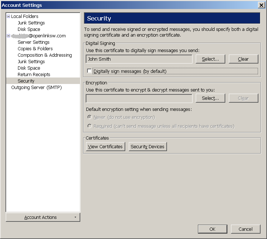The image size is (267, 239).
Task: Open the Account Actions dropdown
Action: [x=43, y=217]
